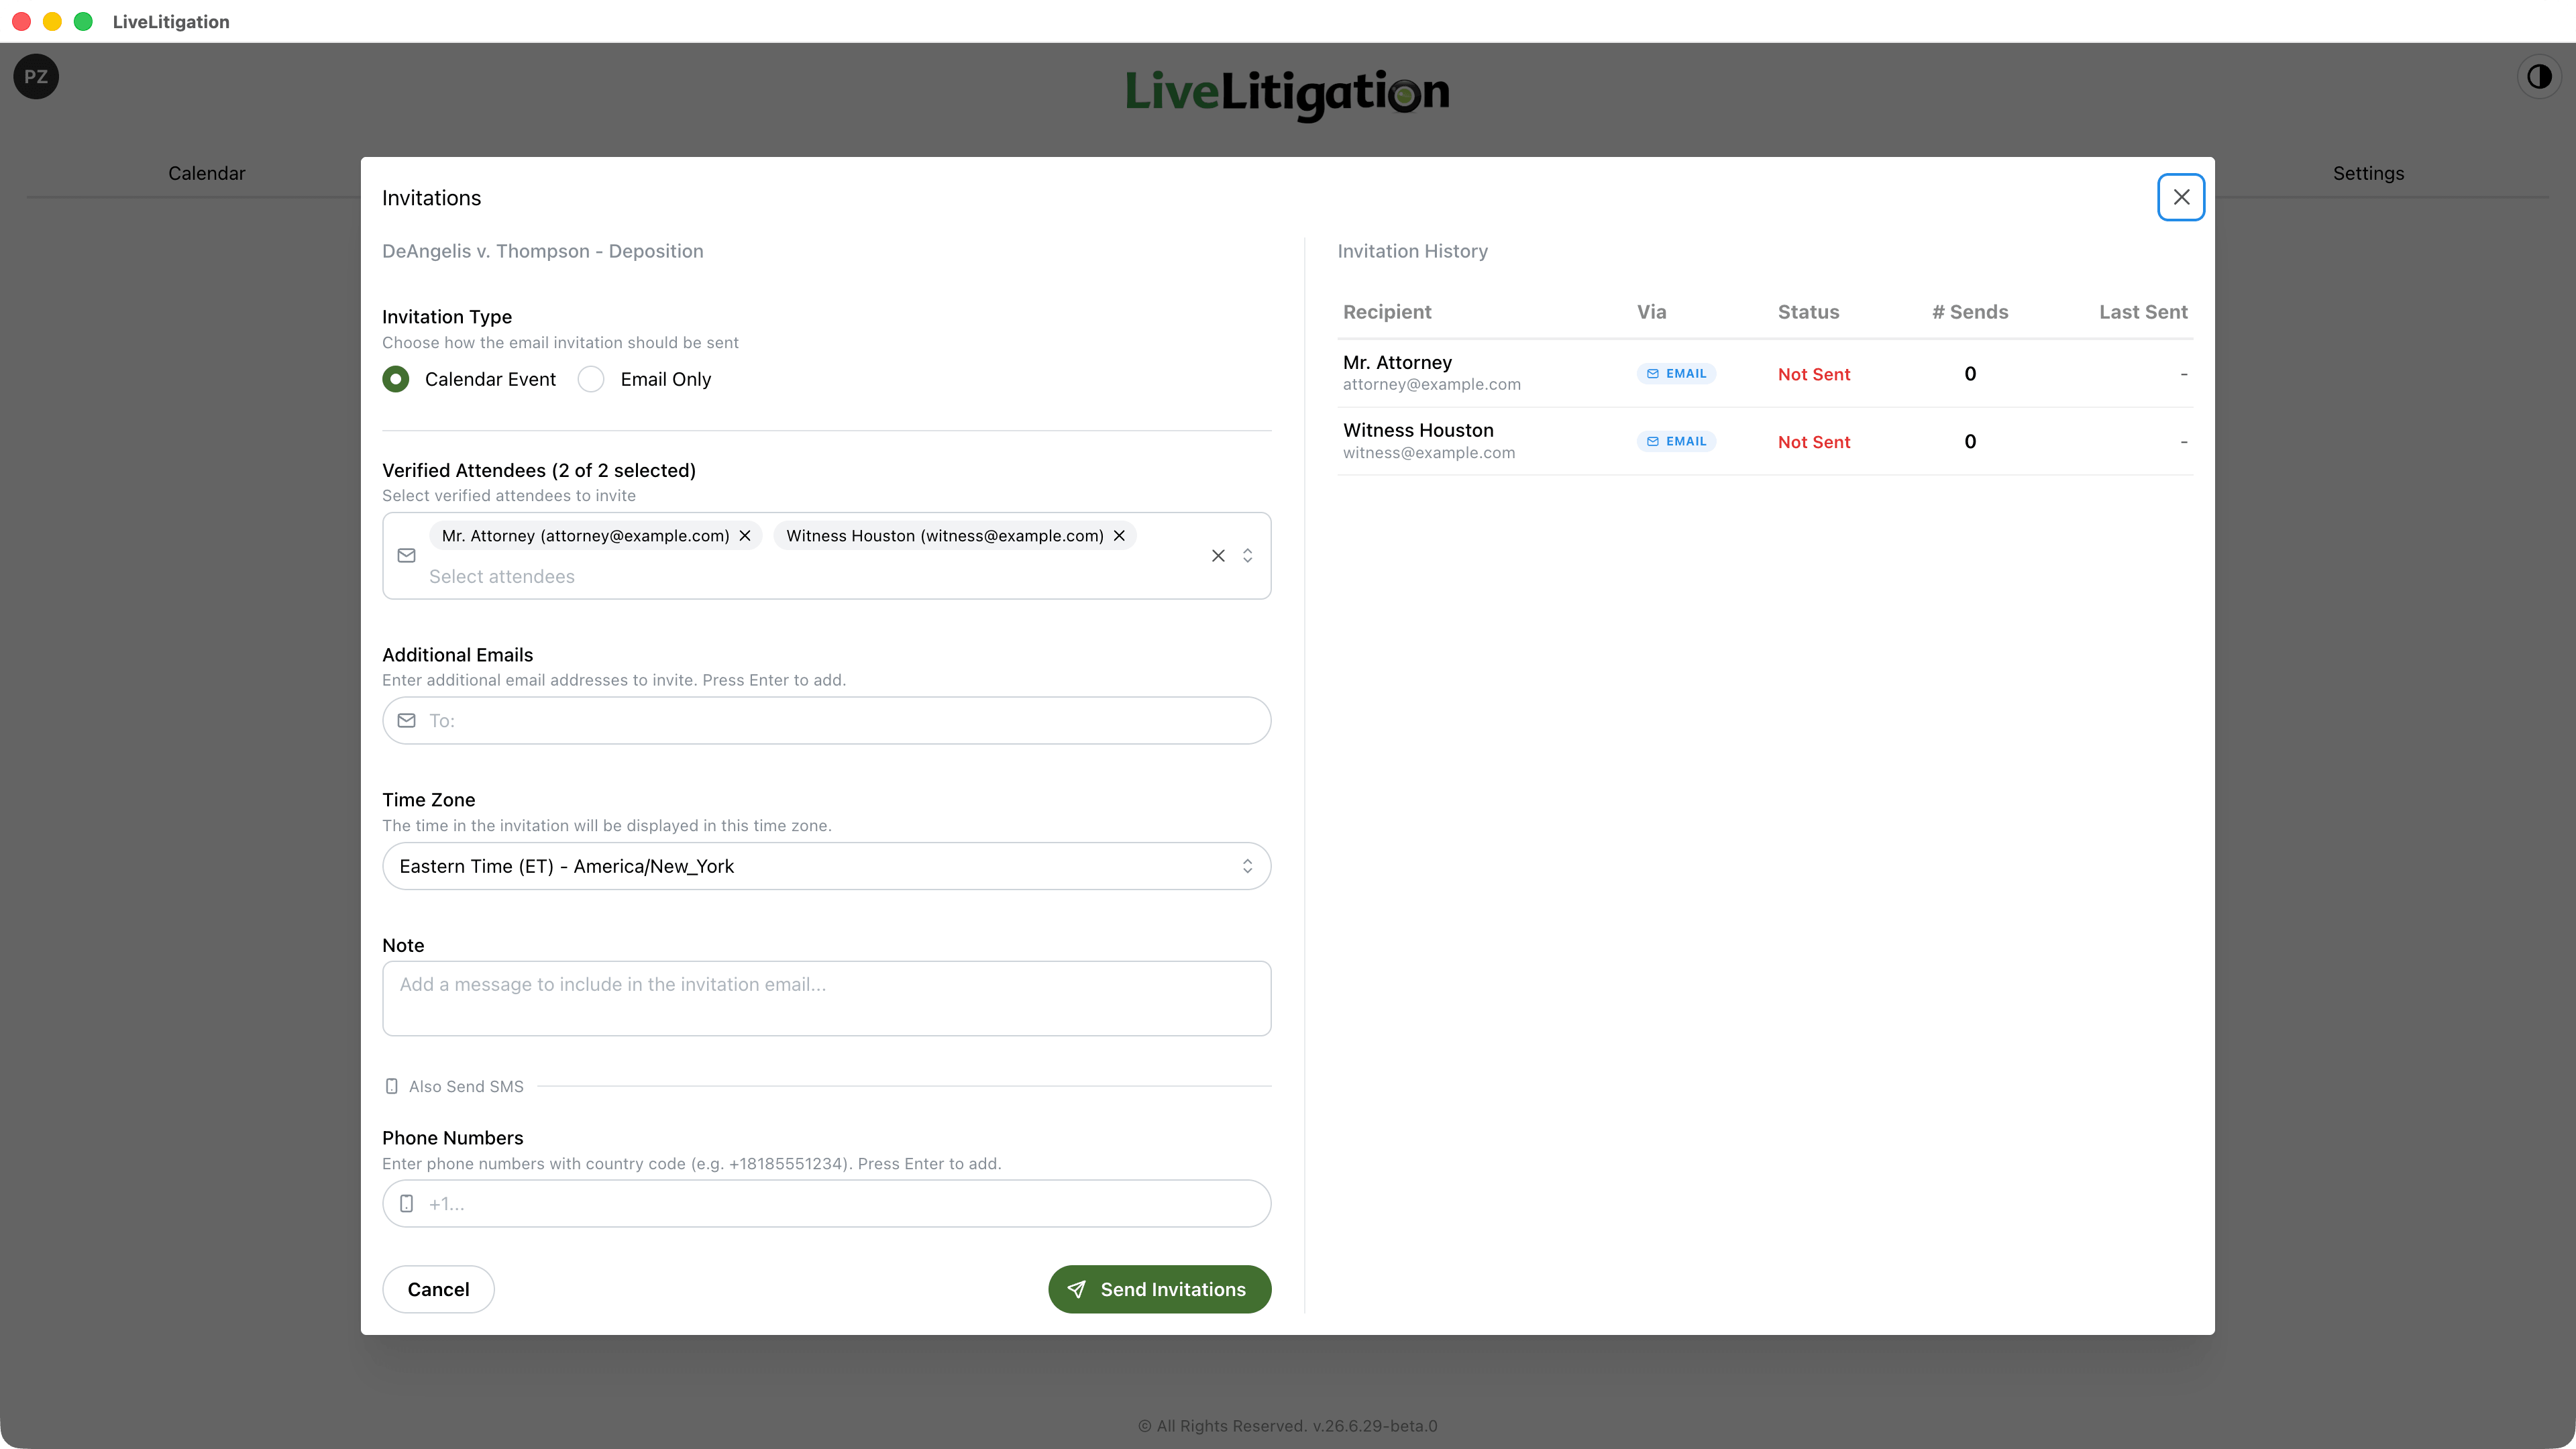Cancel the invitation dialog
The width and height of the screenshot is (2576, 1449).
(438, 1290)
